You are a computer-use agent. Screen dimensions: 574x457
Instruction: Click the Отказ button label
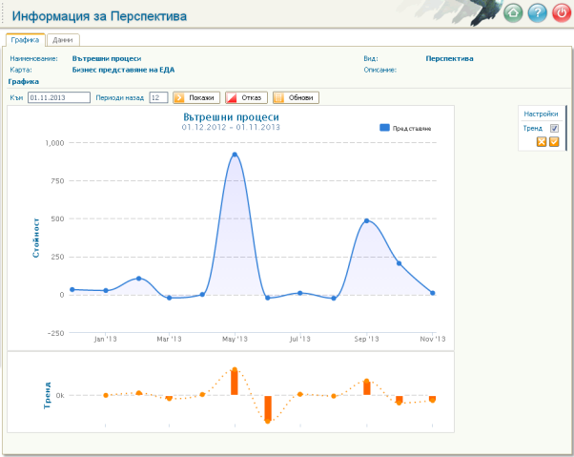point(251,97)
